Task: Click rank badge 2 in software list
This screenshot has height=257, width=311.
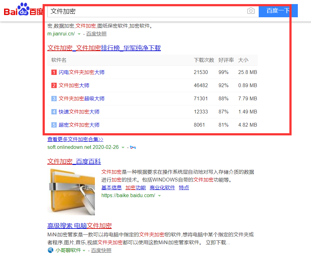Action: (54, 85)
